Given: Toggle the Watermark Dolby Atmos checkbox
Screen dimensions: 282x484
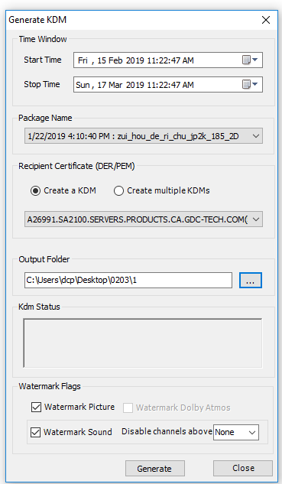Looking at the screenshot, I should pyautogui.click(x=128, y=408).
